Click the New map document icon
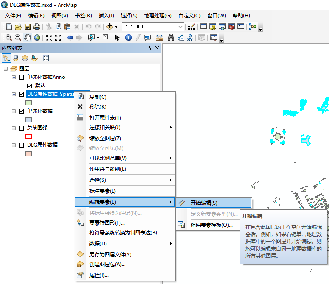Screen dimensions: 329x284 coord(9,27)
